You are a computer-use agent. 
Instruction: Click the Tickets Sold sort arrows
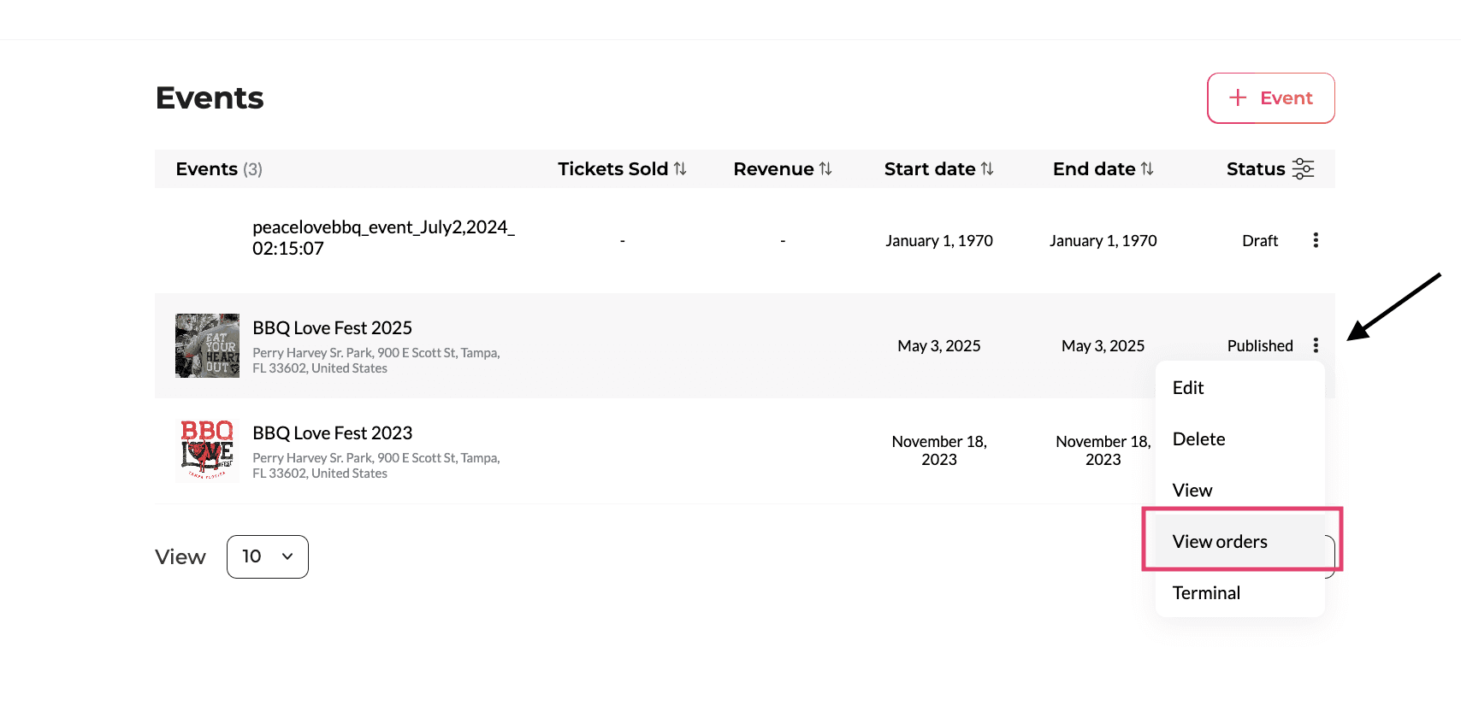[680, 169]
